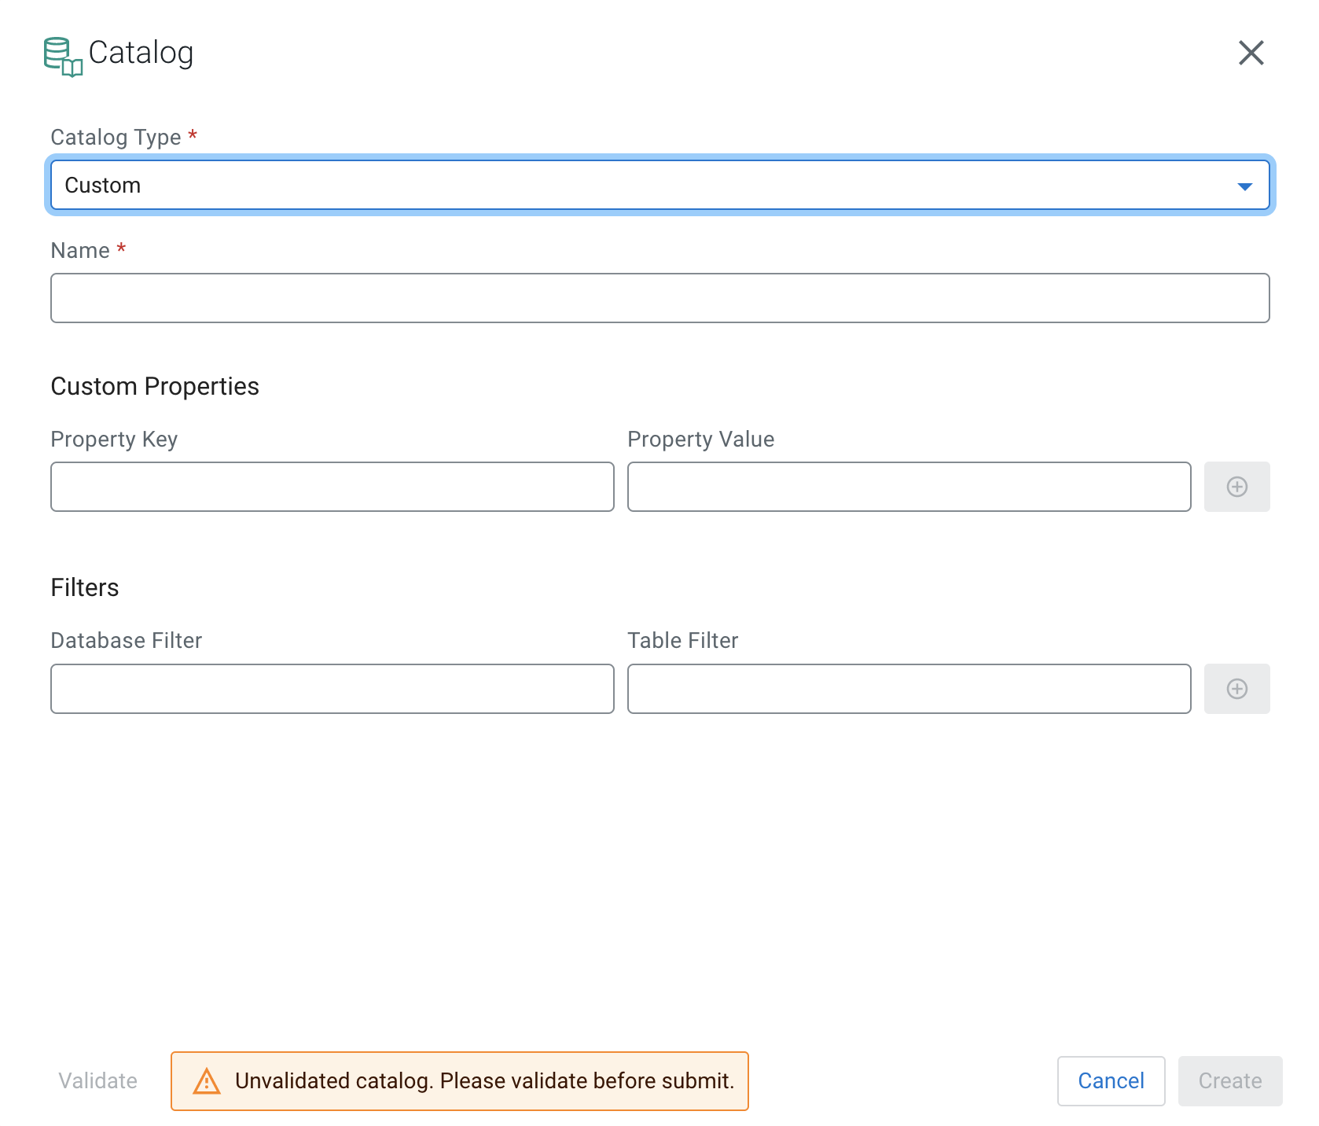Click the blue caret arrow in Catalog Type
This screenshot has height=1126, width=1319.
1244,186
